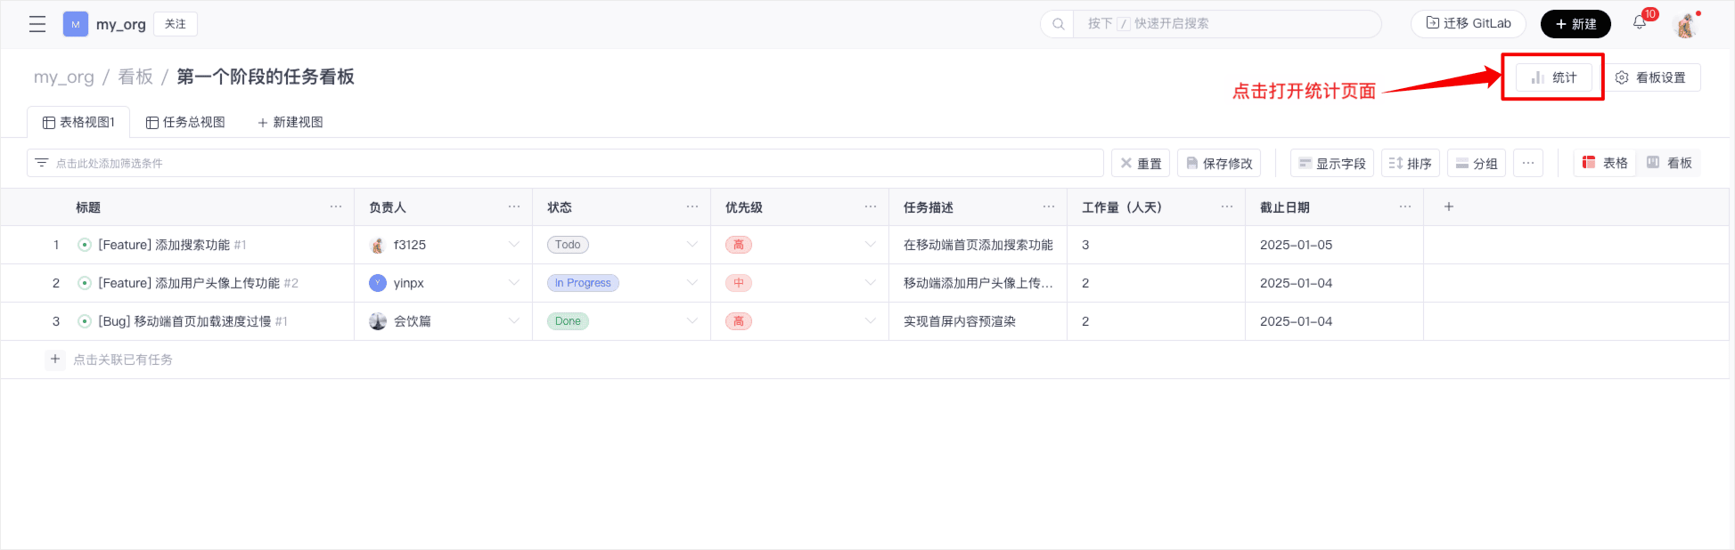1735x550 pixels.
Task: Click the notification bell icon
Action: point(1640,23)
